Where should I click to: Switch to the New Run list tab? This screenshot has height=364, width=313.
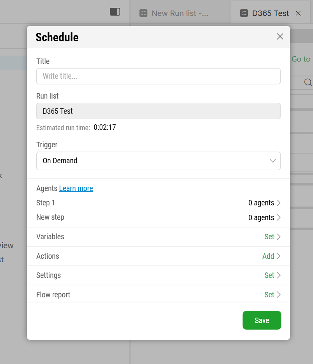(x=180, y=13)
